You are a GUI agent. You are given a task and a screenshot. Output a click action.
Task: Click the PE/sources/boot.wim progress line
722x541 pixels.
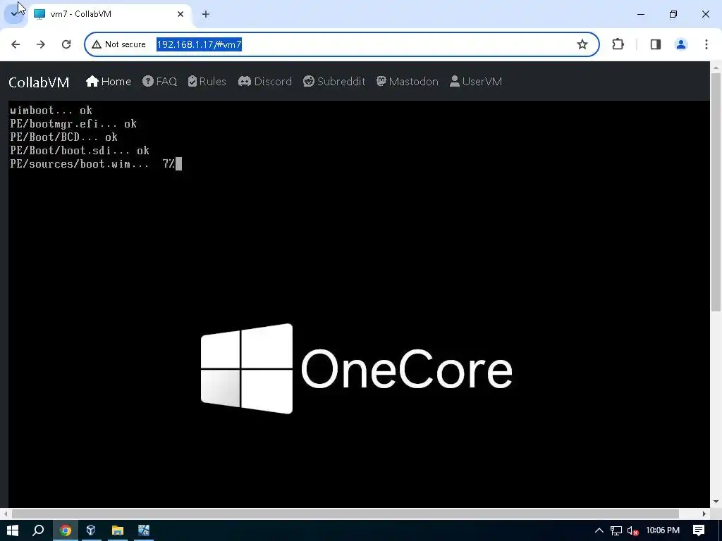click(96, 163)
